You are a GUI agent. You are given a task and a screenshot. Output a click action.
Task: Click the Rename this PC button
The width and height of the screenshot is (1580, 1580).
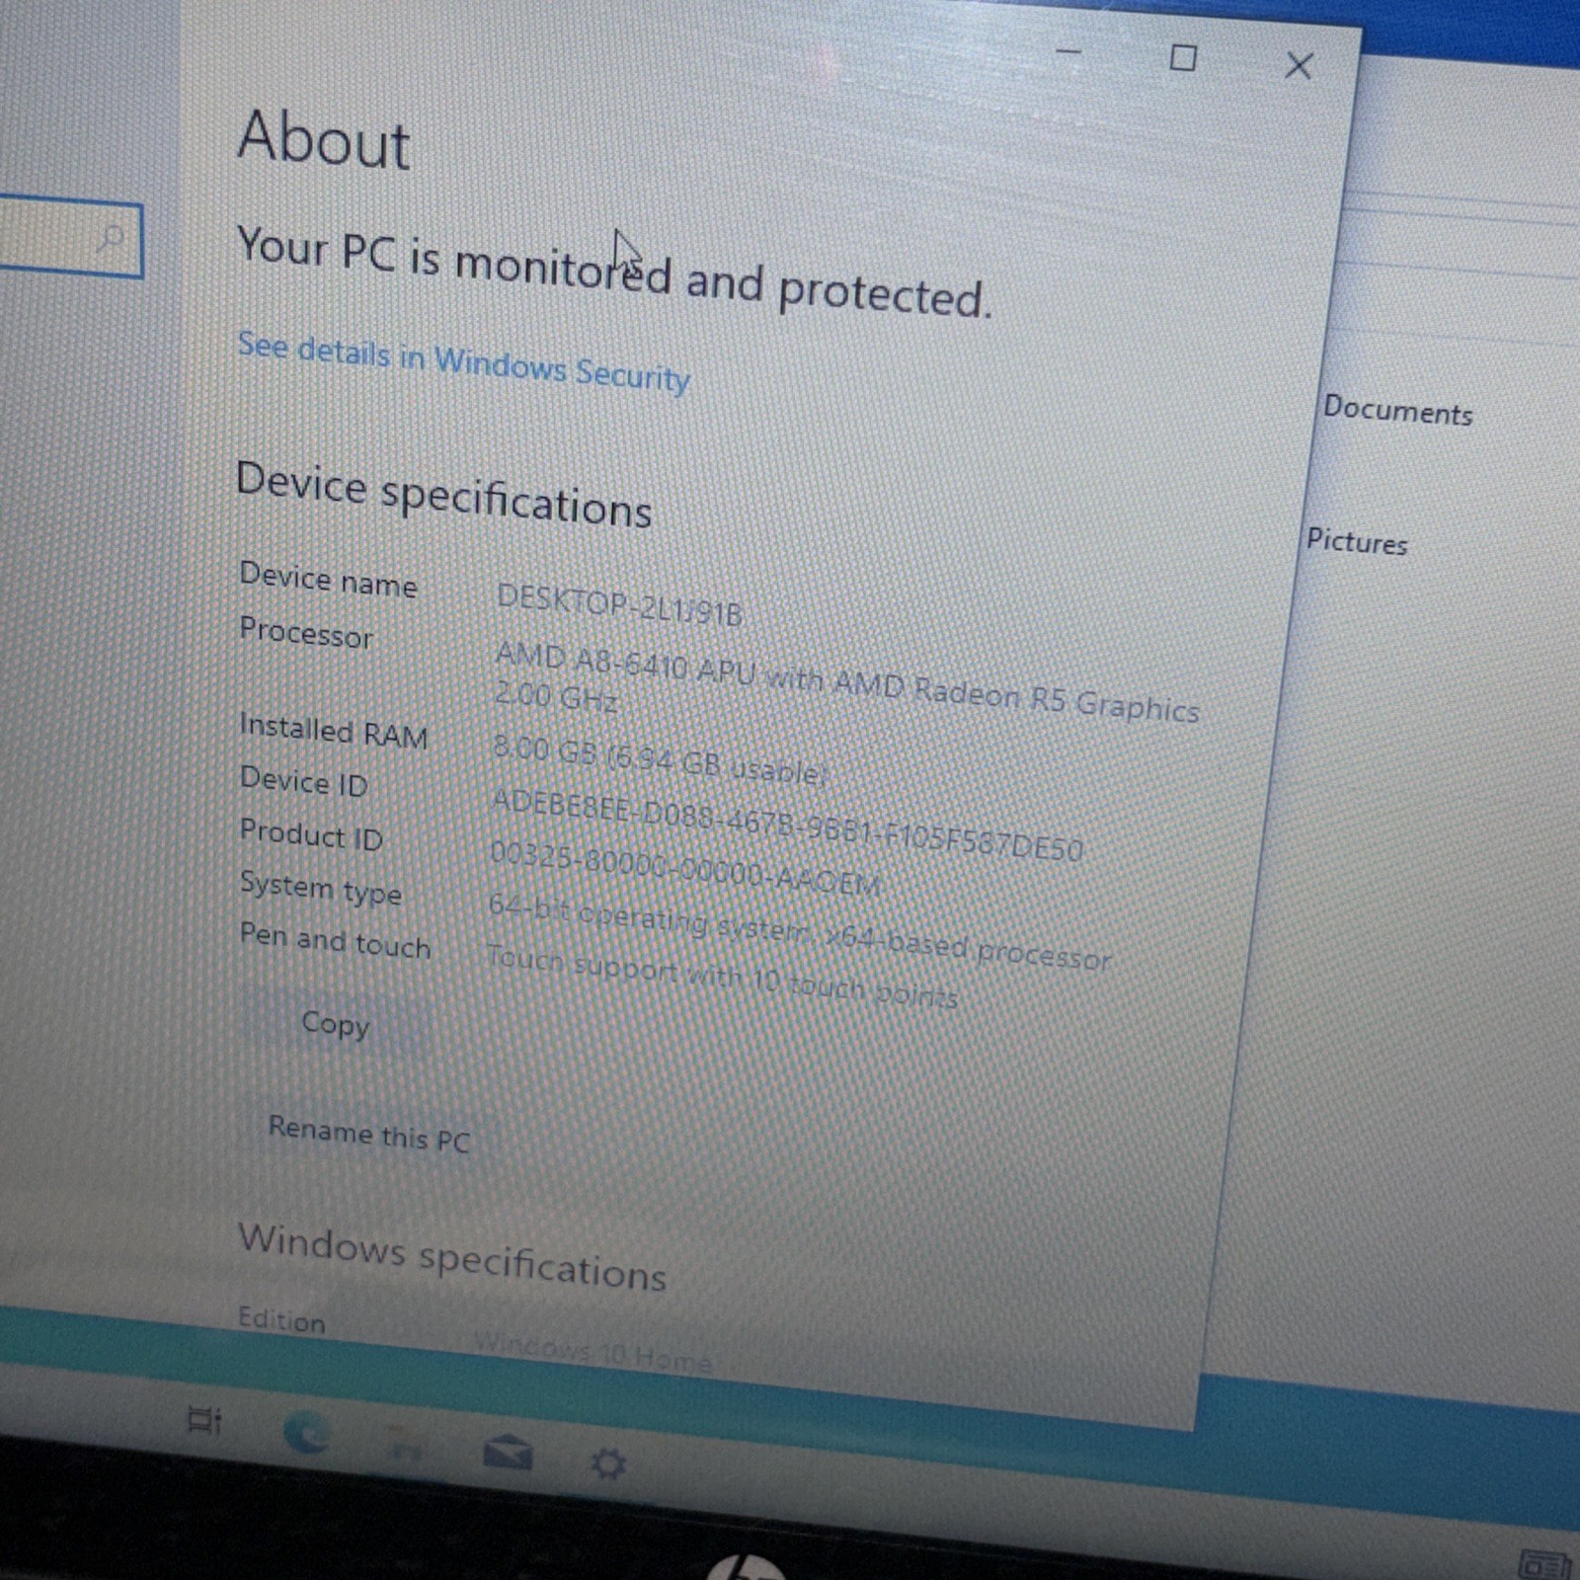[368, 1133]
